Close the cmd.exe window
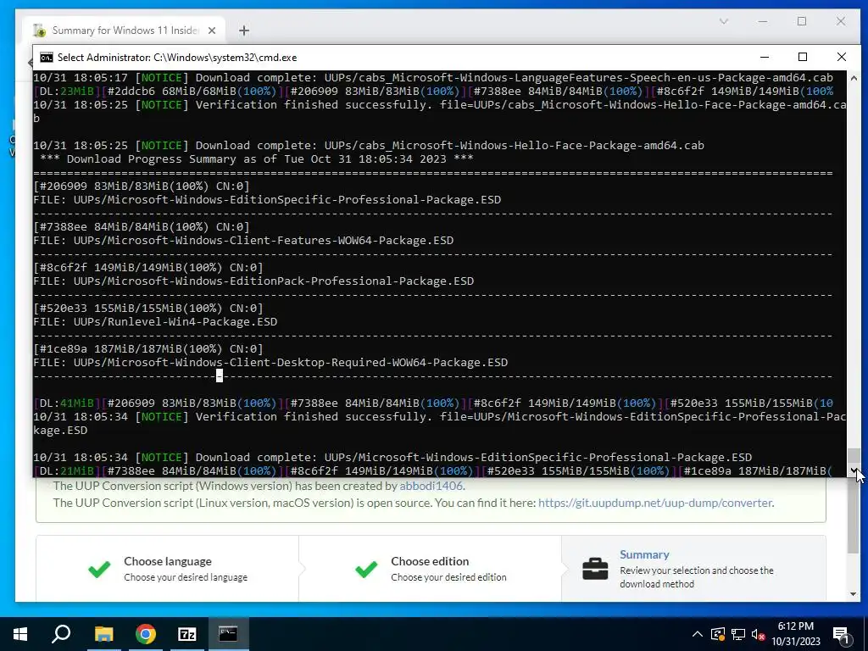This screenshot has width=868, height=651. click(842, 57)
